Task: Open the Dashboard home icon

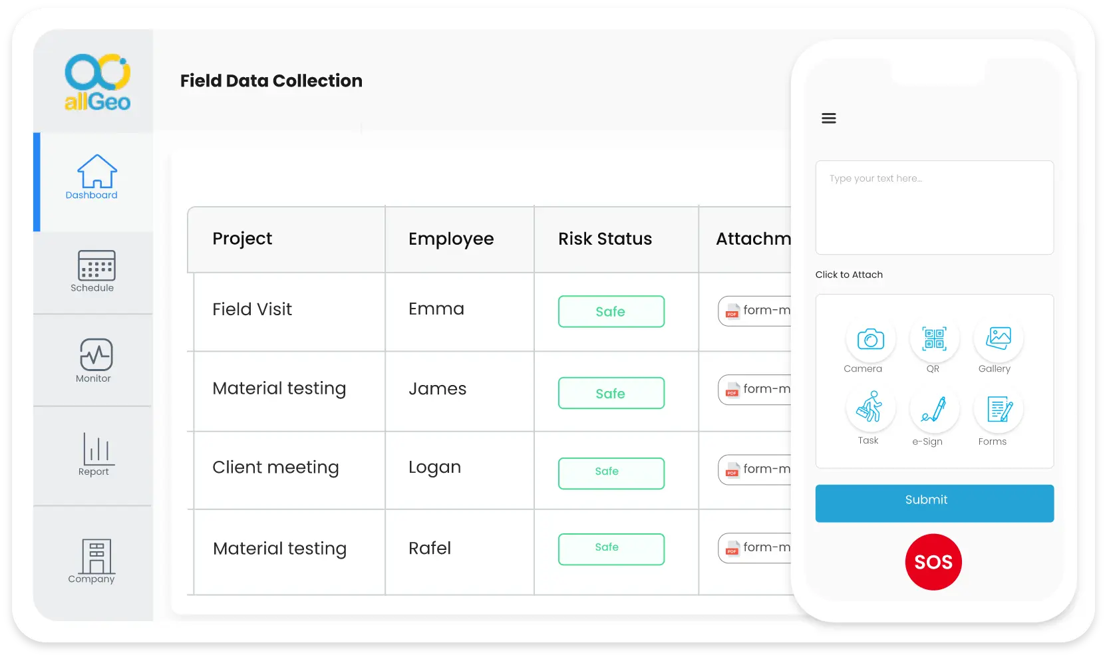Action: click(96, 172)
